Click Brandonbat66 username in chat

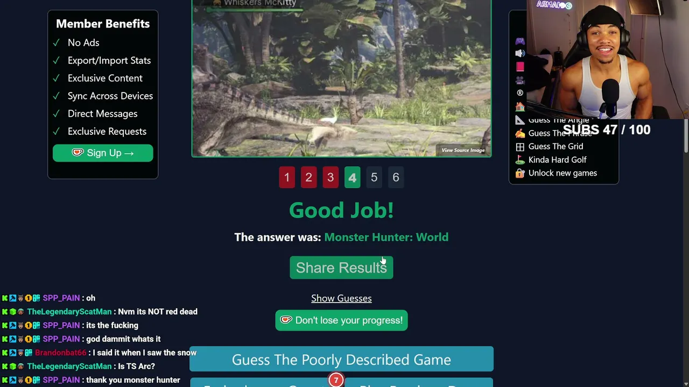pyautogui.click(x=60, y=353)
